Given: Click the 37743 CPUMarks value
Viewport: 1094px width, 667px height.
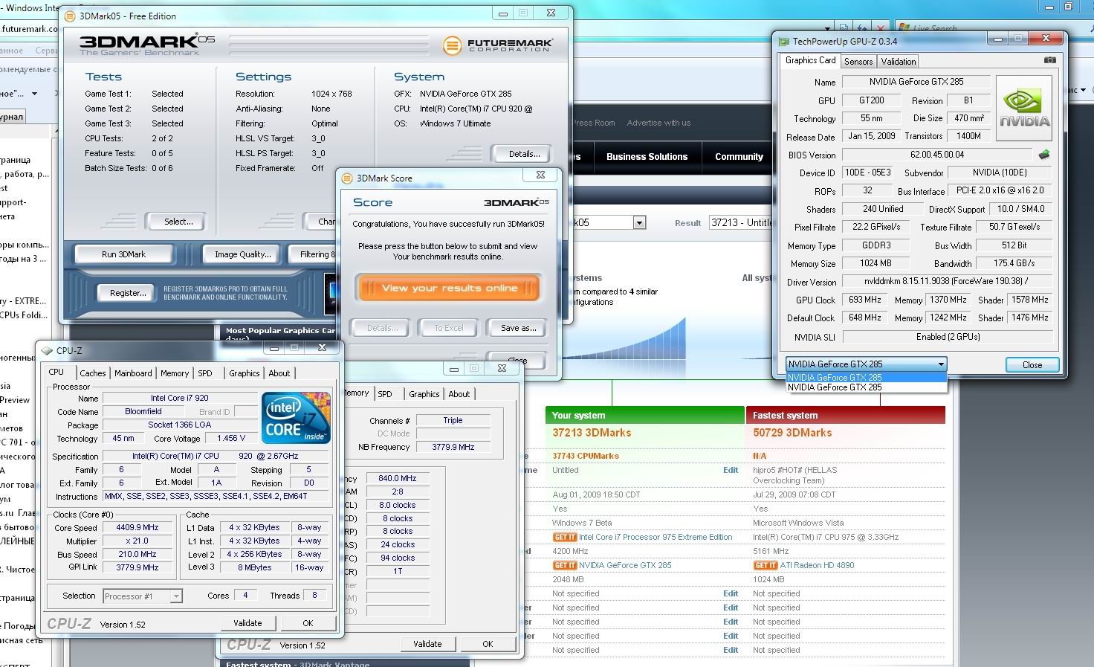Looking at the screenshot, I should (586, 456).
